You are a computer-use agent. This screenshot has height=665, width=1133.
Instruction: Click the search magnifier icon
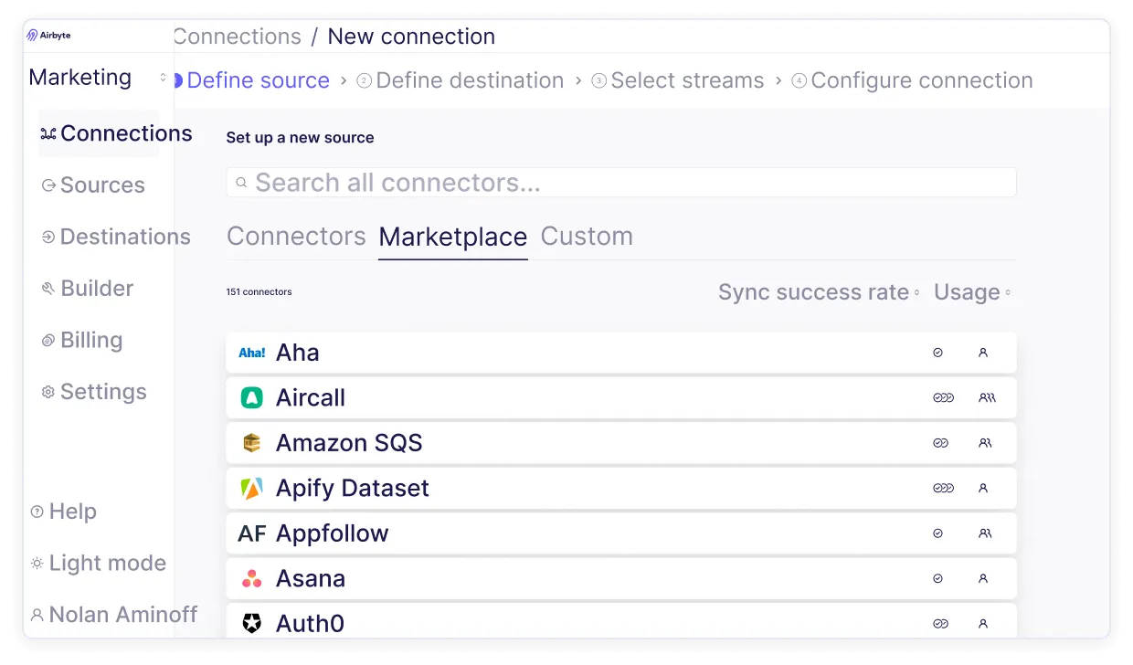pos(242,183)
